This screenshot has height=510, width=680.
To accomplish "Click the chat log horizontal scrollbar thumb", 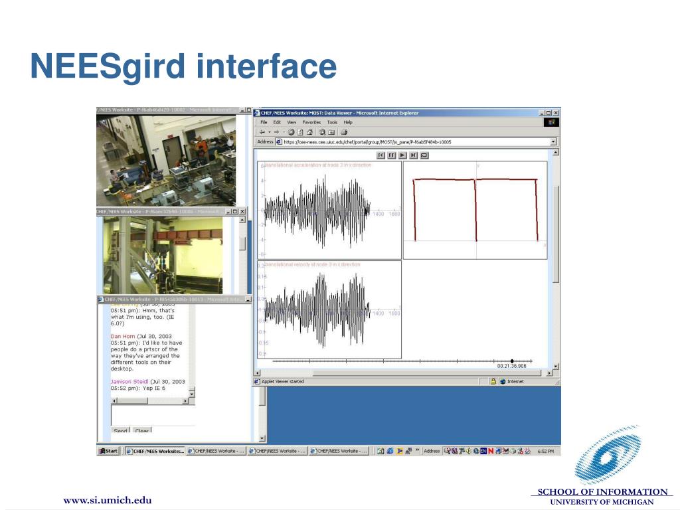I will click(133, 401).
